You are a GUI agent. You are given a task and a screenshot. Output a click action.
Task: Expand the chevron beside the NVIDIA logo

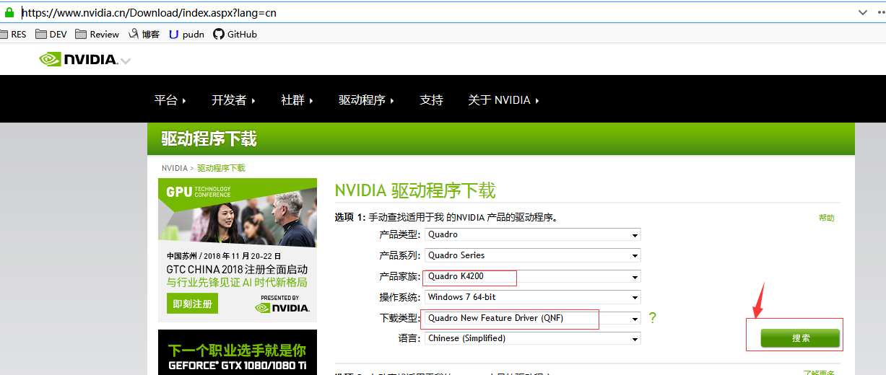coord(126,61)
